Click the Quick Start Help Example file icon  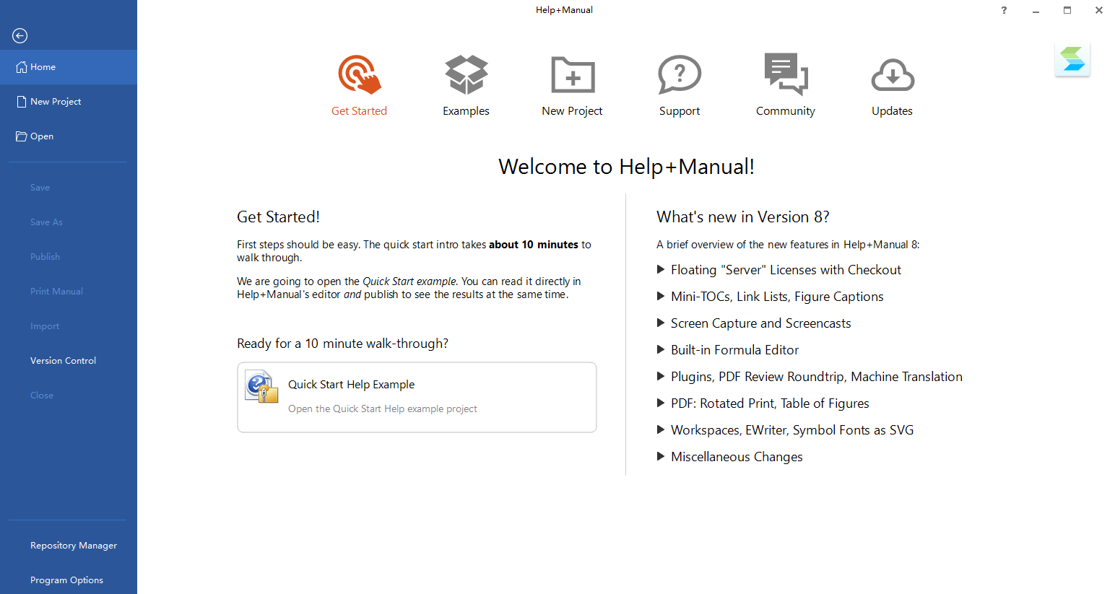[261, 386]
